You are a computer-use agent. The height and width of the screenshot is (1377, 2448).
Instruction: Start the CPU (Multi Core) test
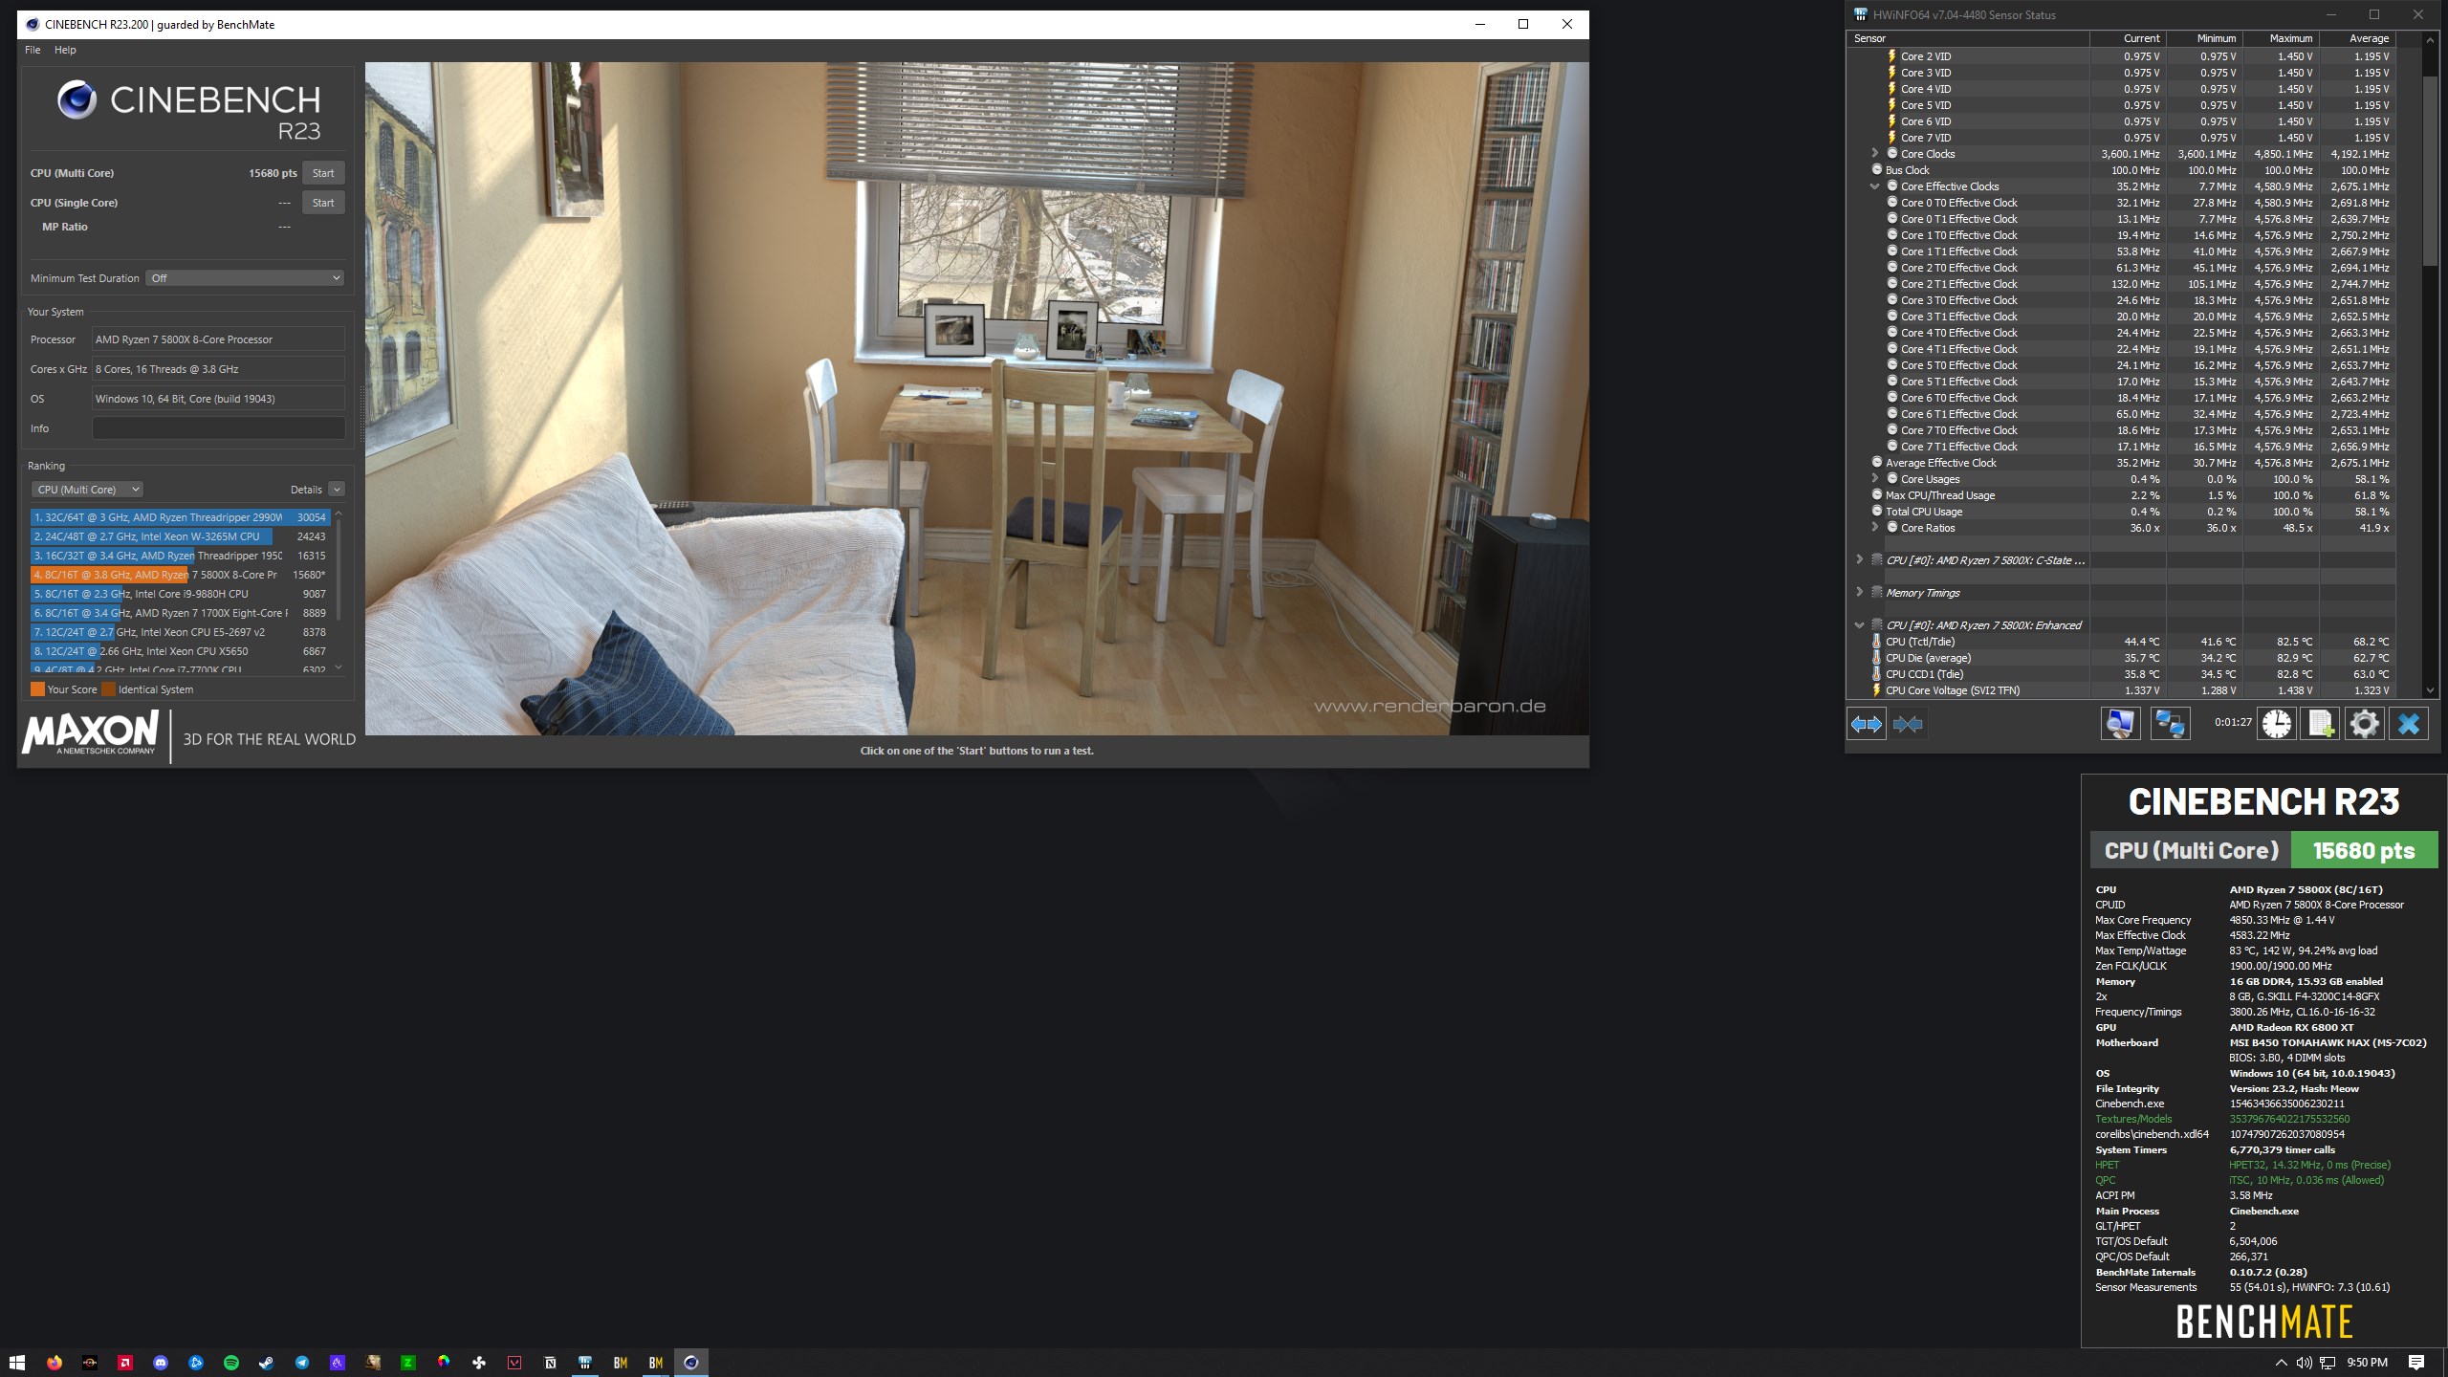click(323, 173)
